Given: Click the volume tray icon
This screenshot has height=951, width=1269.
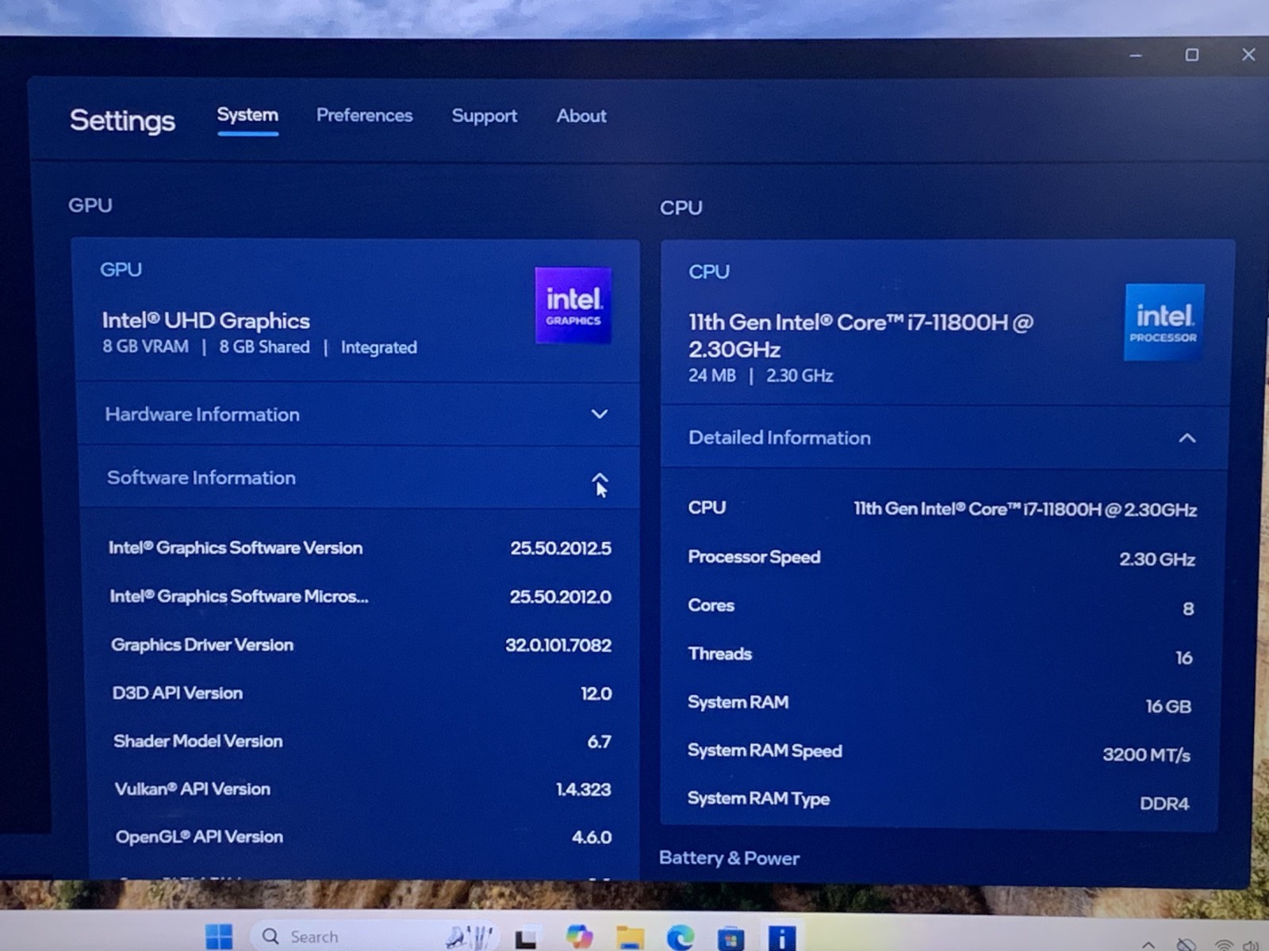Looking at the screenshot, I should point(1251,945).
